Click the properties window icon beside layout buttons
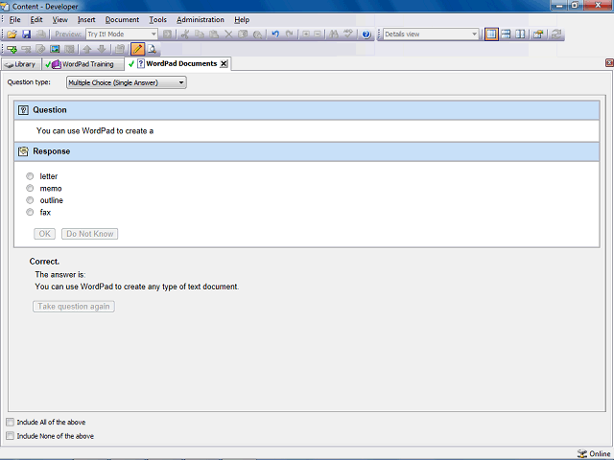The image size is (614, 460). [538, 34]
